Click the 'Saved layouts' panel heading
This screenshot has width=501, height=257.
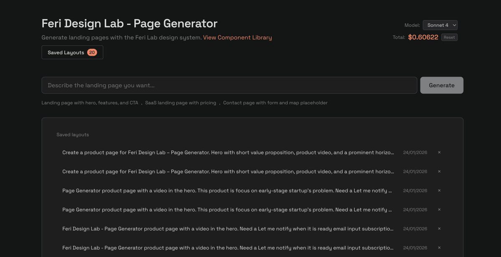73,135
